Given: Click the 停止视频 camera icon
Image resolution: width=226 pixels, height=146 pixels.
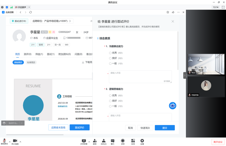Looking at the screenshot, I should click(15, 141).
